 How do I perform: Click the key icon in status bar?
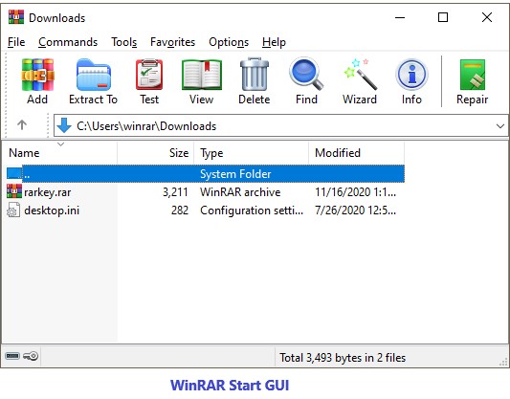pyautogui.click(x=31, y=356)
